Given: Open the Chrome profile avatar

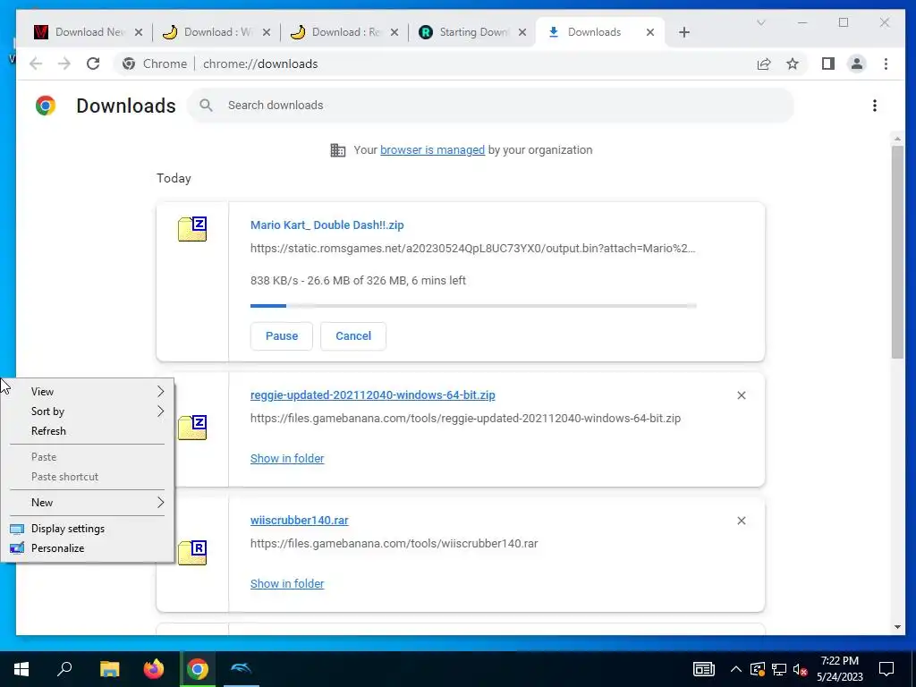Looking at the screenshot, I should click(856, 64).
